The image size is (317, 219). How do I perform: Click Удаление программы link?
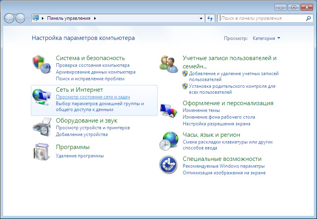(x=80, y=156)
